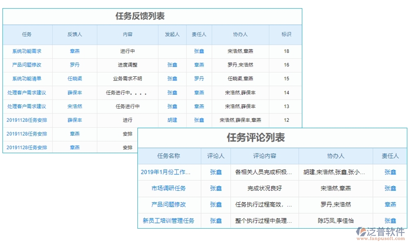Click feedback person 章燕 for 系统功能需求

(74, 51)
